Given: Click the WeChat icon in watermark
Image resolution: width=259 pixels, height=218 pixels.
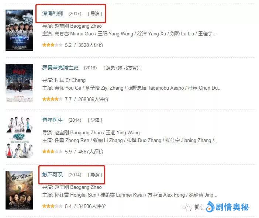Looking at the screenshot, I should point(187,207).
